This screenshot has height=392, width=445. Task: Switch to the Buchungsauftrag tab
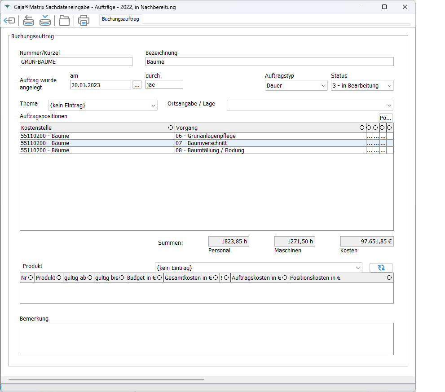click(120, 19)
